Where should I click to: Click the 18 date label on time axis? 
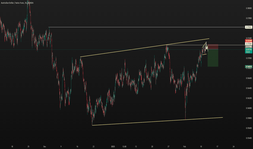12,147
